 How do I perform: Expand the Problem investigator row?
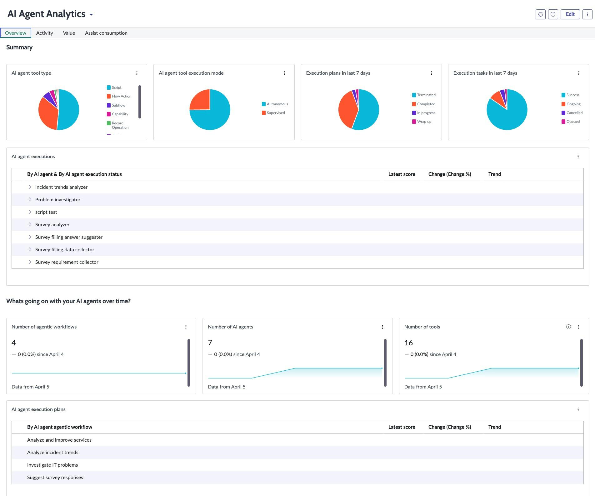click(x=30, y=199)
